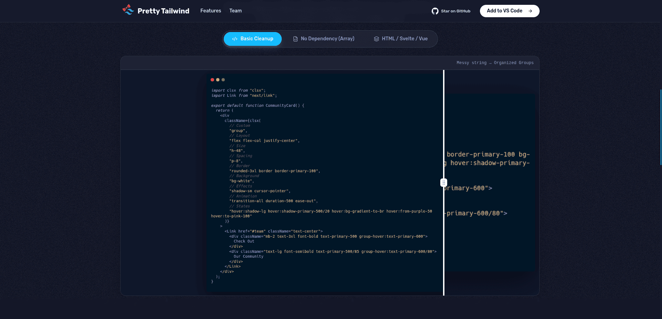The width and height of the screenshot is (662, 319).
Task: Click 'export default function CommunityCard()' line
Action: pos(258,105)
